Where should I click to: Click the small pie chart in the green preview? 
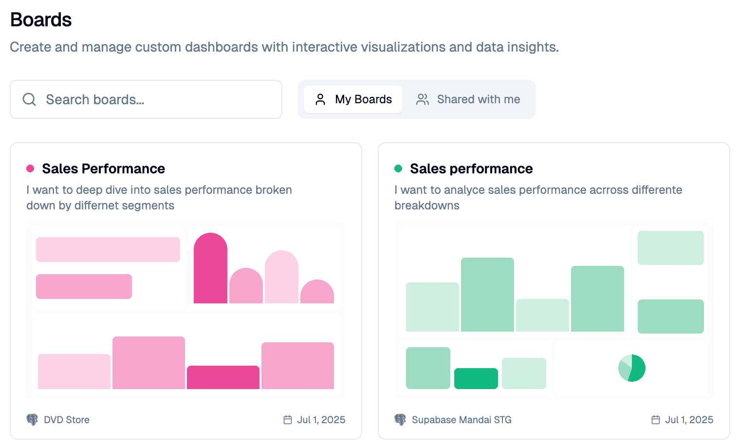(632, 368)
